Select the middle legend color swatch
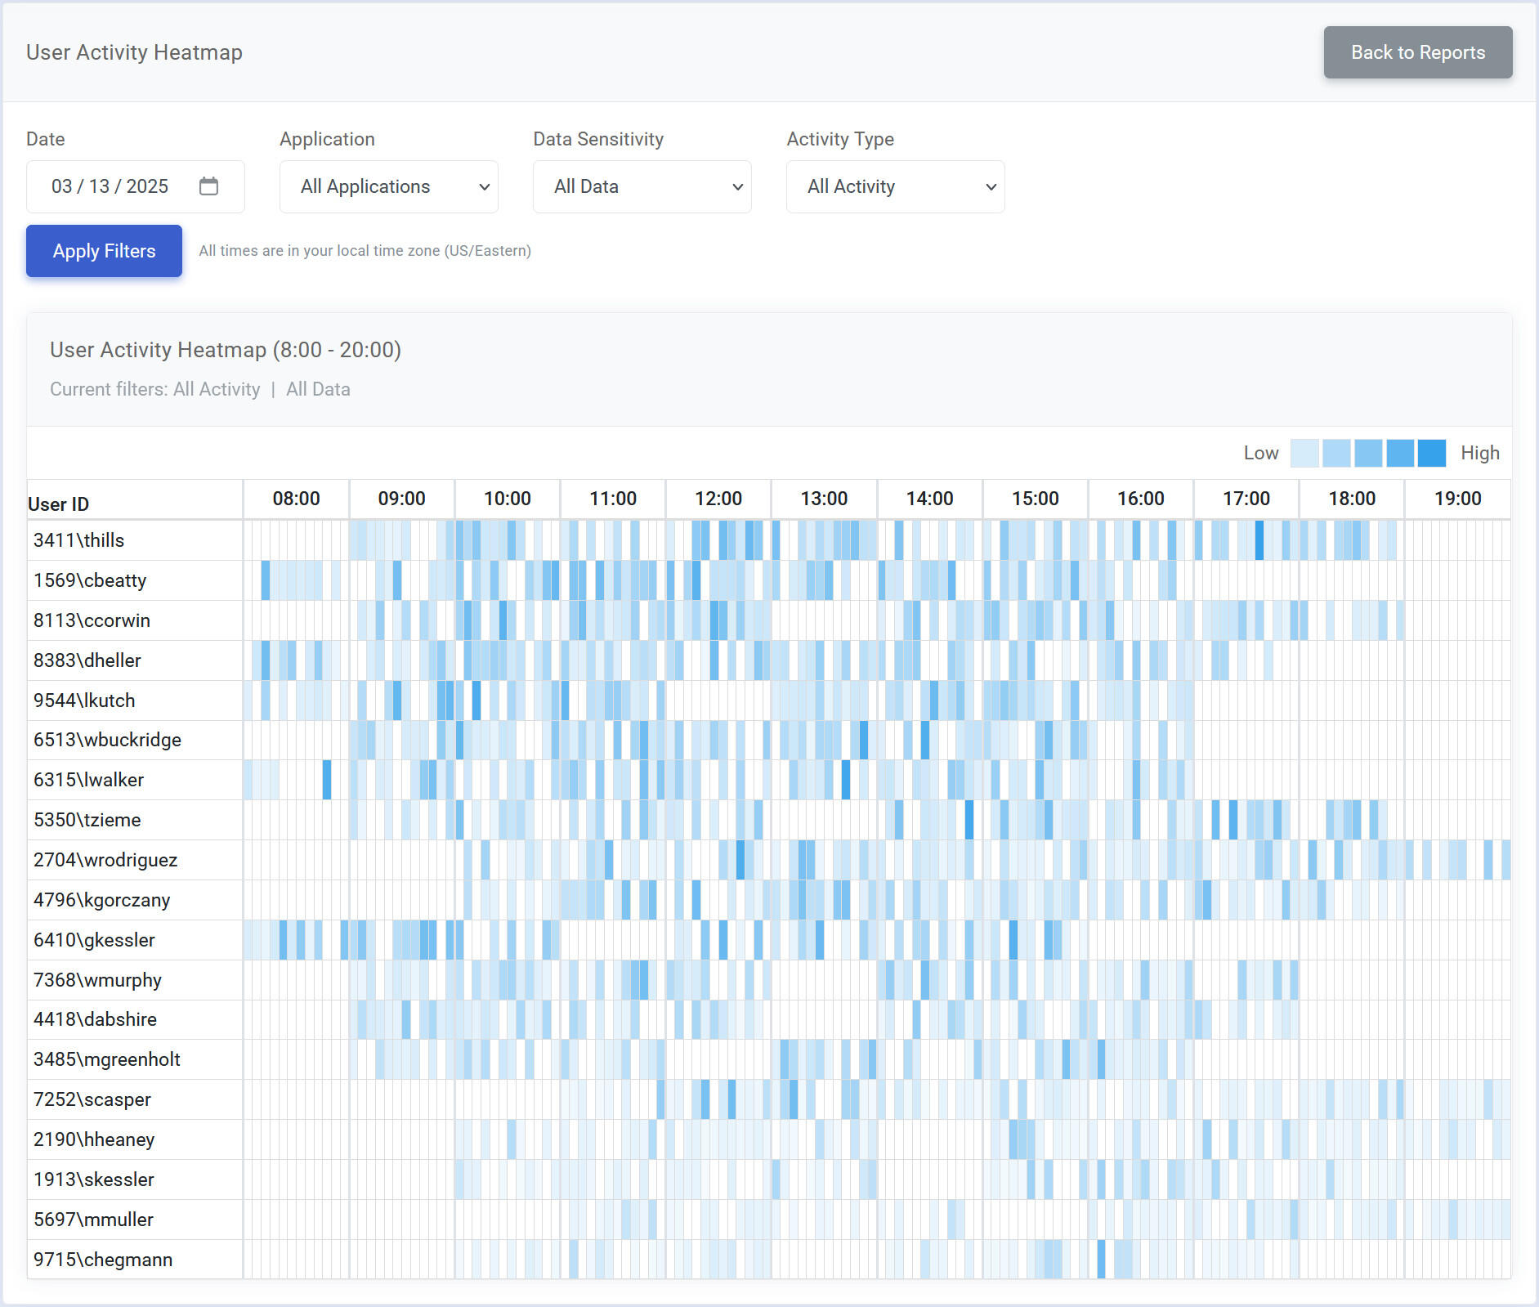 click(1367, 453)
